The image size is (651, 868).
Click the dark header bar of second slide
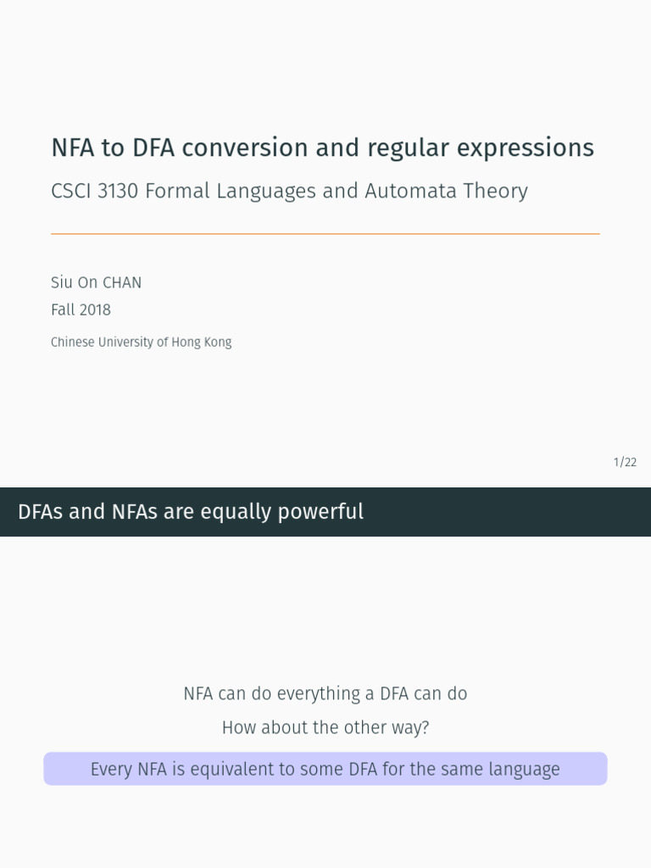coord(509,512)
